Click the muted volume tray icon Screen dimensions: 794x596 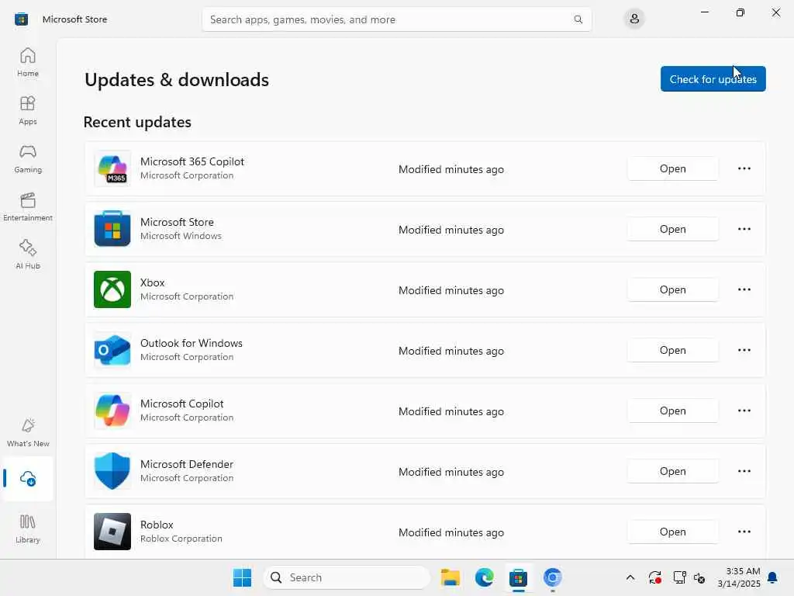(700, 577)
